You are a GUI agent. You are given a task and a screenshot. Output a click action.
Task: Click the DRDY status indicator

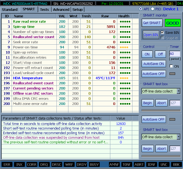(82, 165)
